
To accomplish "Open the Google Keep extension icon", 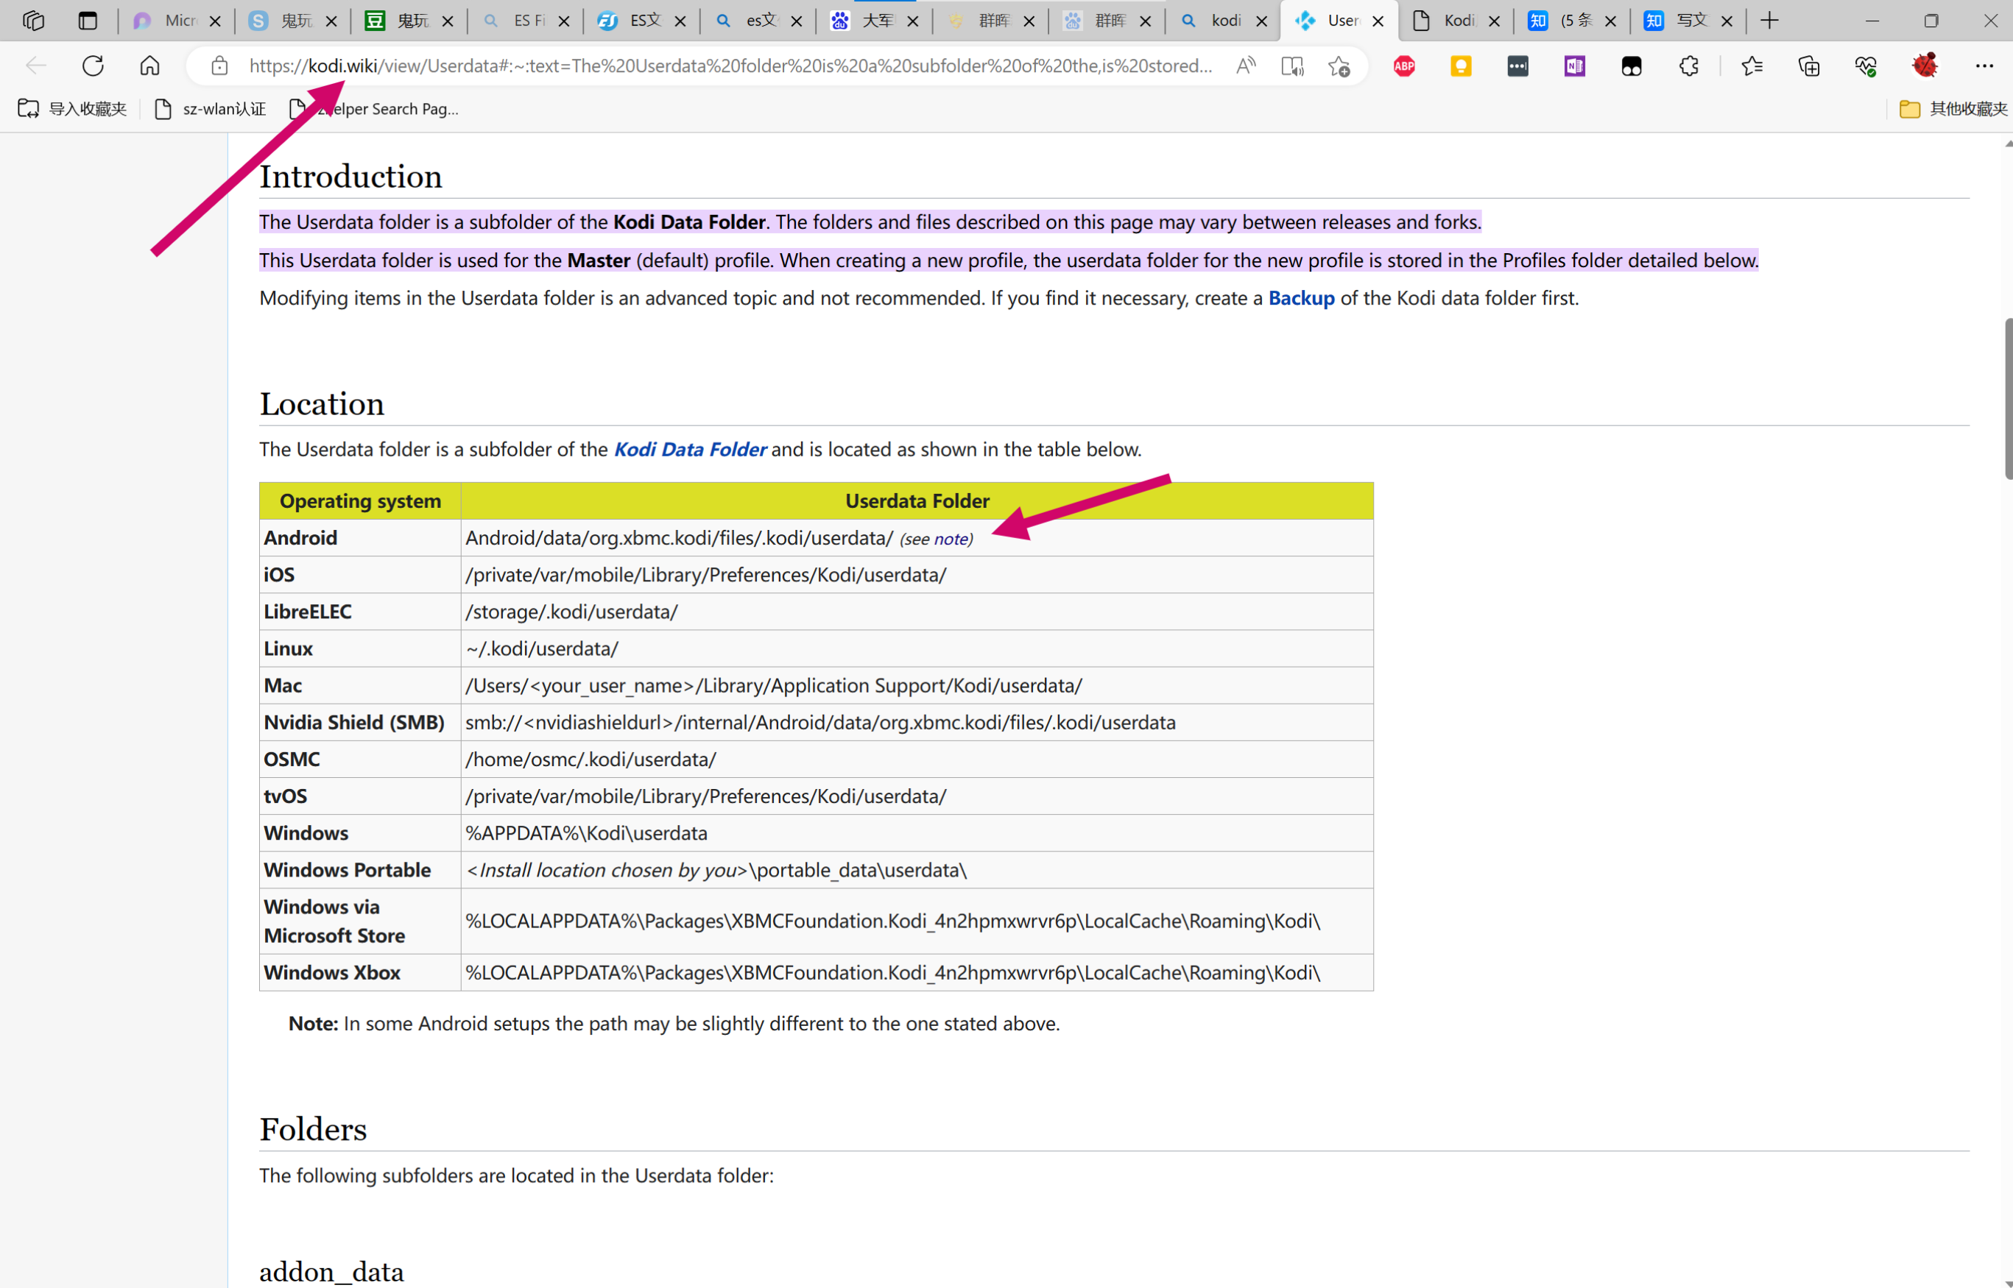I will coord(1461,66).
